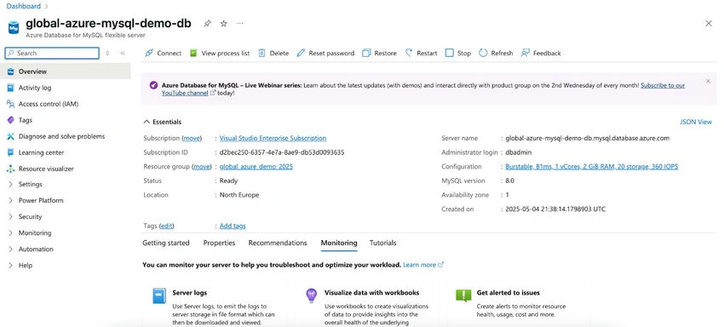Close the resource blade

click(x=709, y=24)
